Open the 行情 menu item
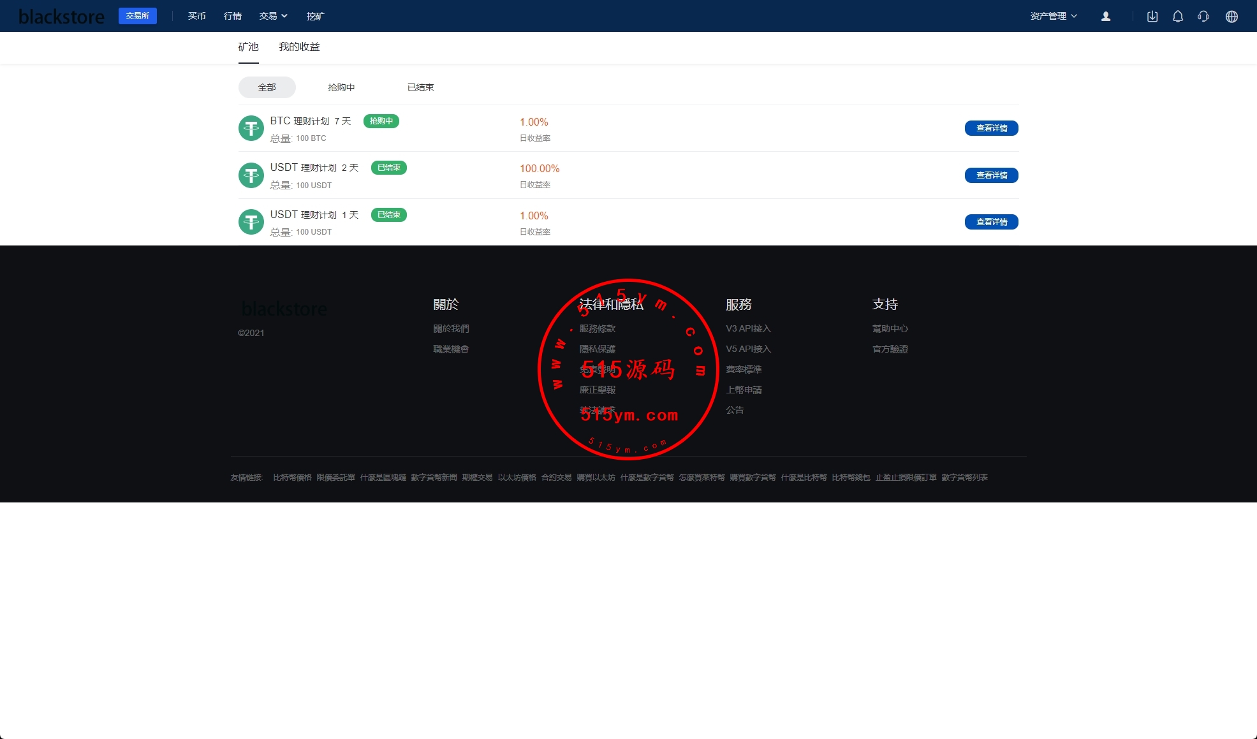 point(233,16)
